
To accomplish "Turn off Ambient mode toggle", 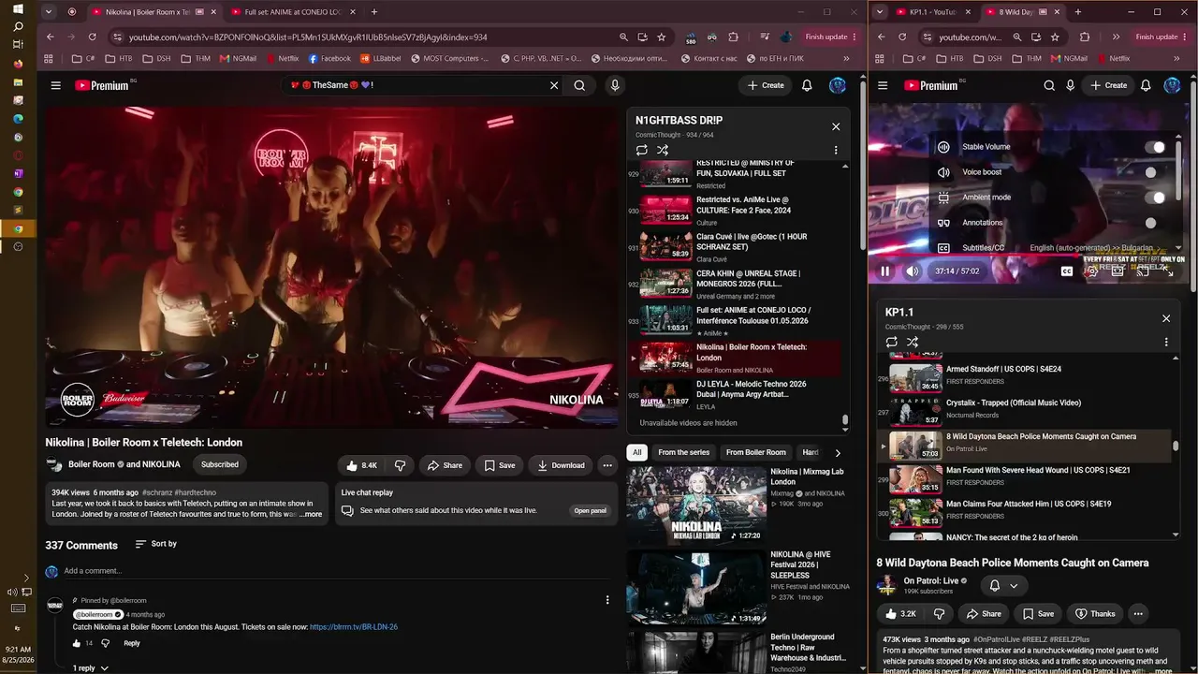I will [1155, 198].
